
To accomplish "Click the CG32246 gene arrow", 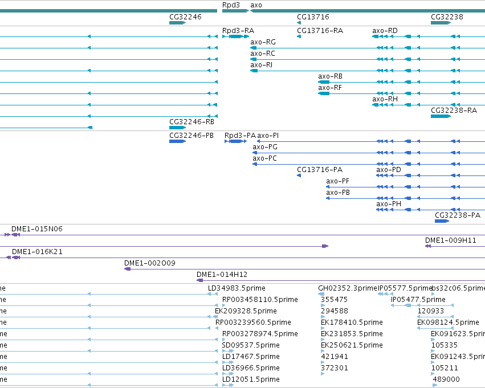I will click(178, 23).
